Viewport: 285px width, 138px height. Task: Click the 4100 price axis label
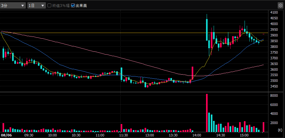(274, 12)
